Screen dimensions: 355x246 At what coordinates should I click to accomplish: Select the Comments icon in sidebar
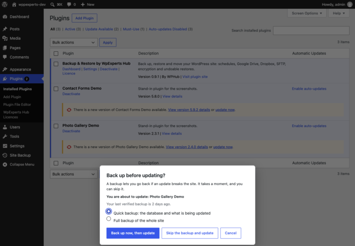[5, 57]
